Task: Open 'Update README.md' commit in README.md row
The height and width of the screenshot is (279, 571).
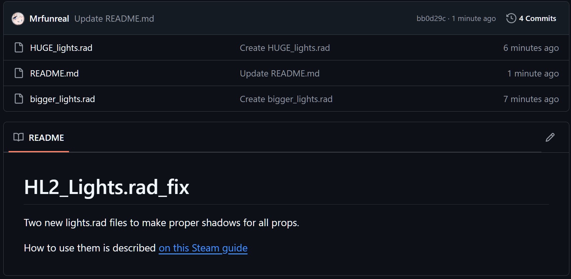Action: 279,74
